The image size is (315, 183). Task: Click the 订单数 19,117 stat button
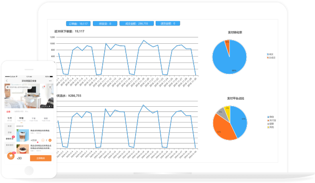pyautogui.click(x=78, y=24)
